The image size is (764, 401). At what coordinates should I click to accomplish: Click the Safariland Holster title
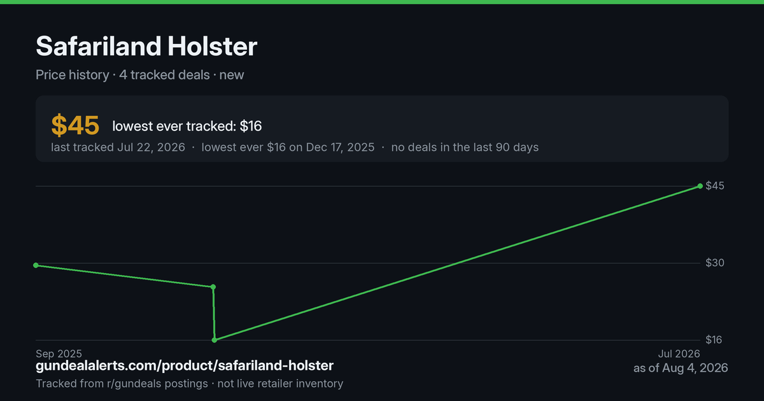pos(146,46)
